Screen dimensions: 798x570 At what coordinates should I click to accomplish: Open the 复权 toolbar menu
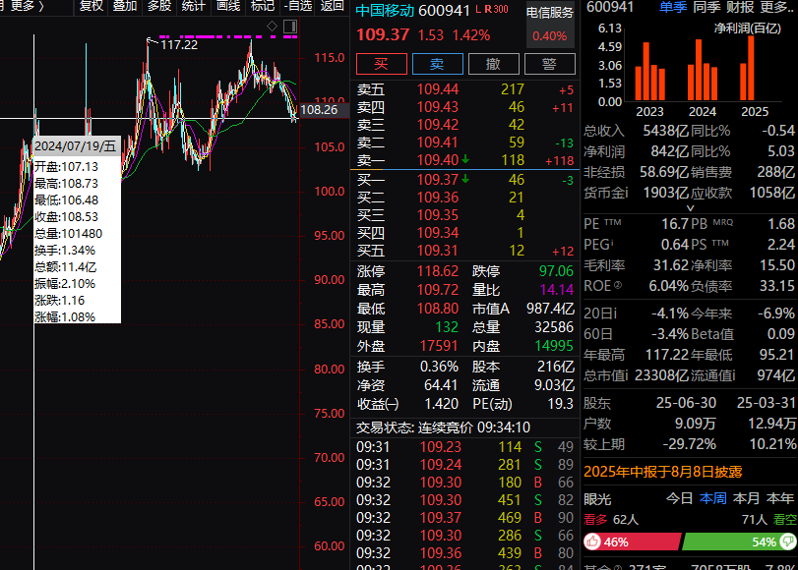[x=92, y=6]
